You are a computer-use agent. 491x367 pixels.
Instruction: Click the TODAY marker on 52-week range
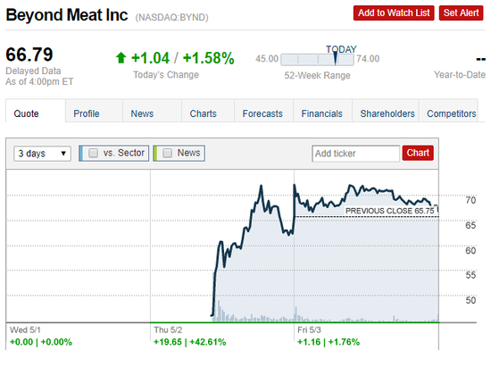point(336,58)
